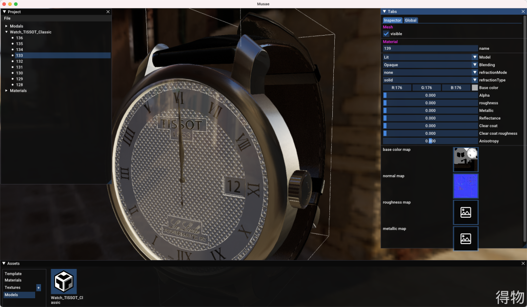The image size is (527, 307).
Task: Click the macOS green zoom window button
Action: tap(16, 4)
